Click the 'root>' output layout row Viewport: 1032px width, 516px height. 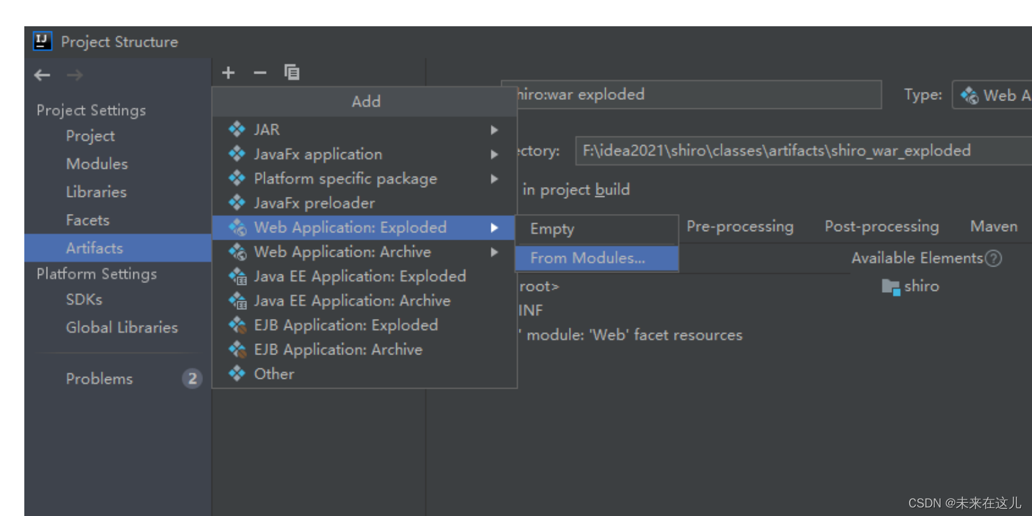coord(539,287)
